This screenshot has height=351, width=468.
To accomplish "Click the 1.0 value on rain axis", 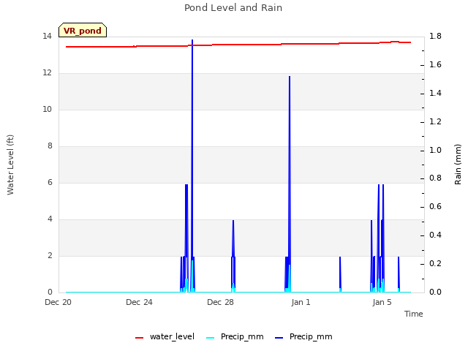I will click(x=435, y=150).
